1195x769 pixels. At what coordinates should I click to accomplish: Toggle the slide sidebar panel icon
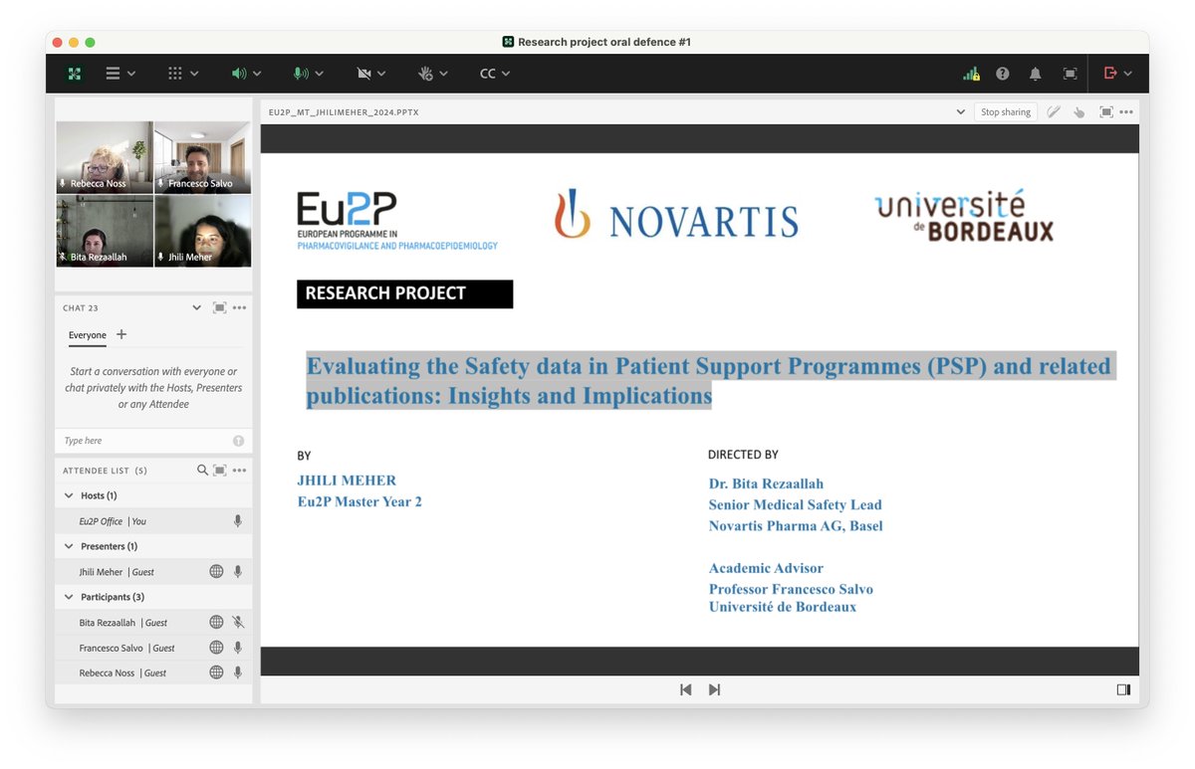tap(1123, 689)
